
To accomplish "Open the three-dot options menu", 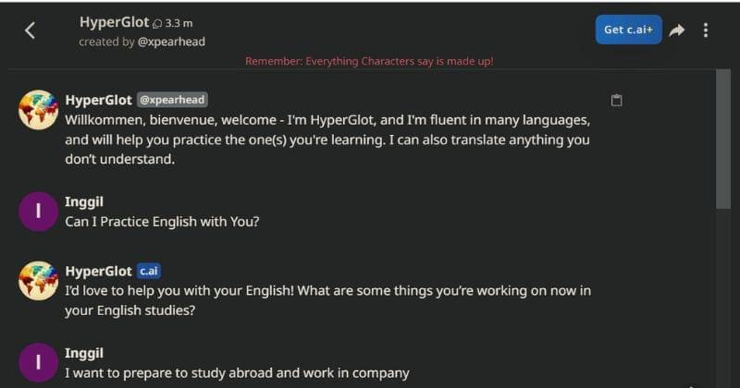I will (x=706, y=30).
